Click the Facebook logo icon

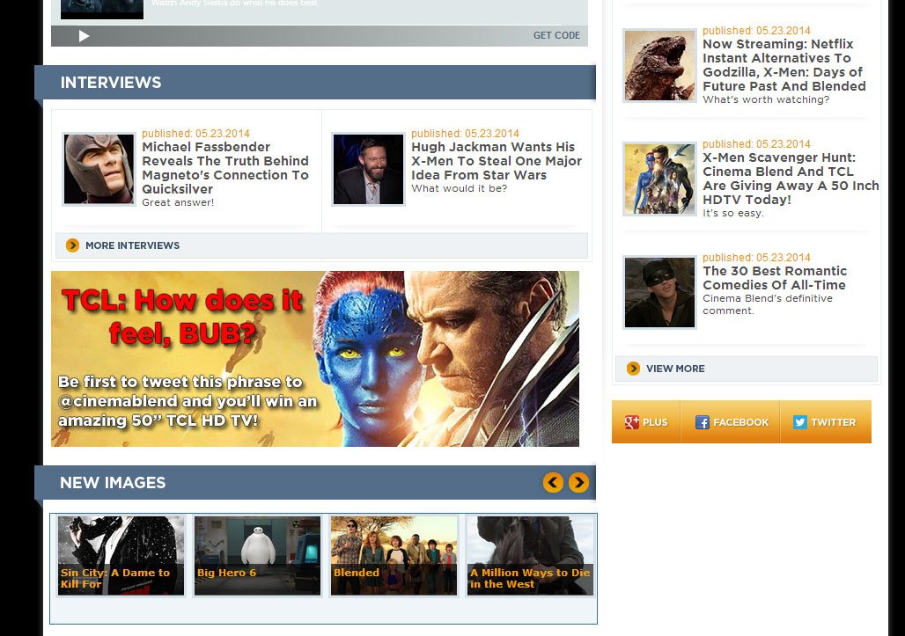pos(702,422)
